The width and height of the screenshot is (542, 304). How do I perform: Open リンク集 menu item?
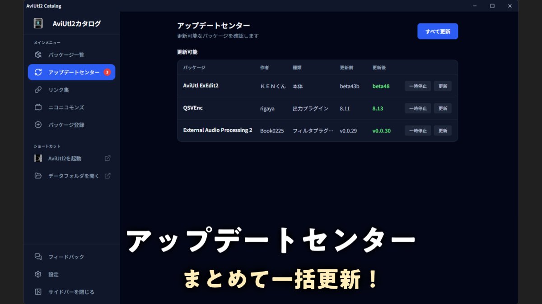[71, 90]
